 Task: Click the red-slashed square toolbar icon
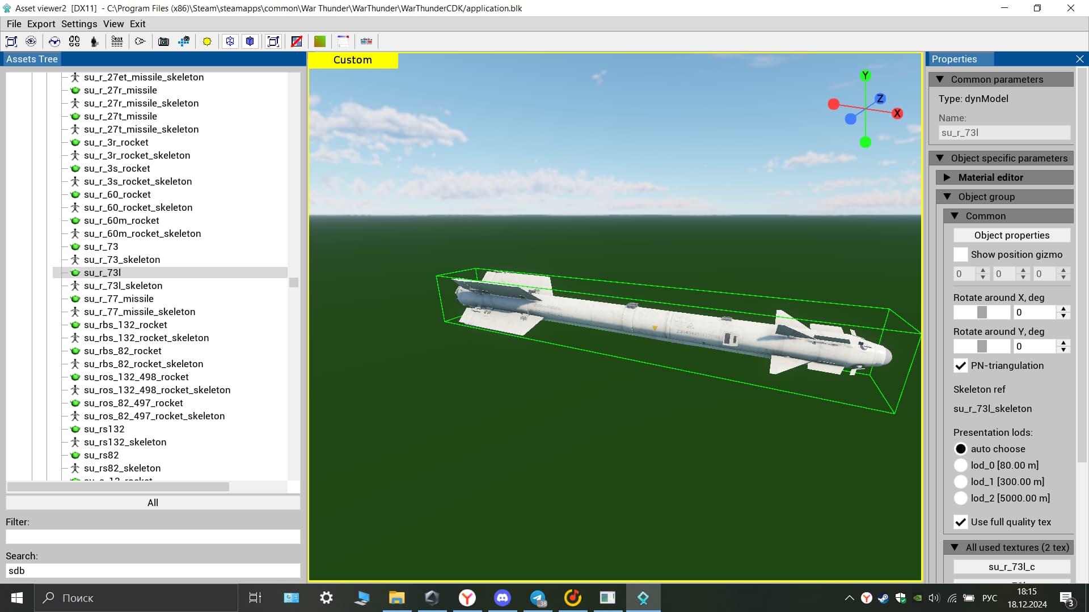[297, 41]
